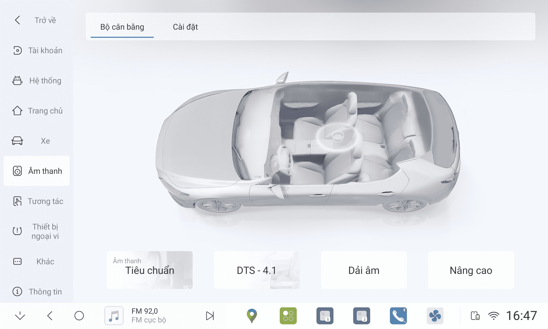Collapse bottom bar with down arrow
This screenshot has height=329, width=548.
click(x=20, y=316)
